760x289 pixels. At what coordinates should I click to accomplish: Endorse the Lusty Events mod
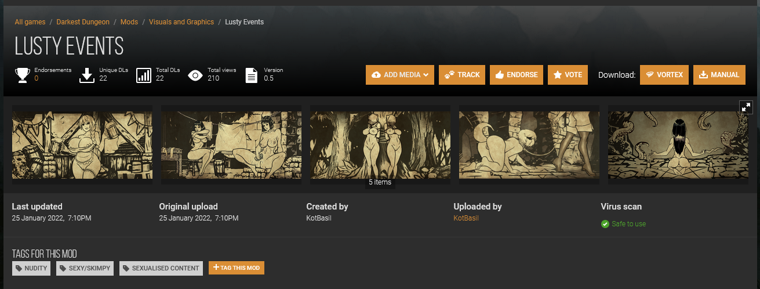517,75
